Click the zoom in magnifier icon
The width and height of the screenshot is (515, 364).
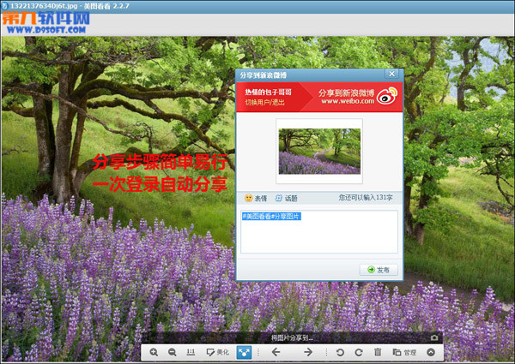(154, 352)
